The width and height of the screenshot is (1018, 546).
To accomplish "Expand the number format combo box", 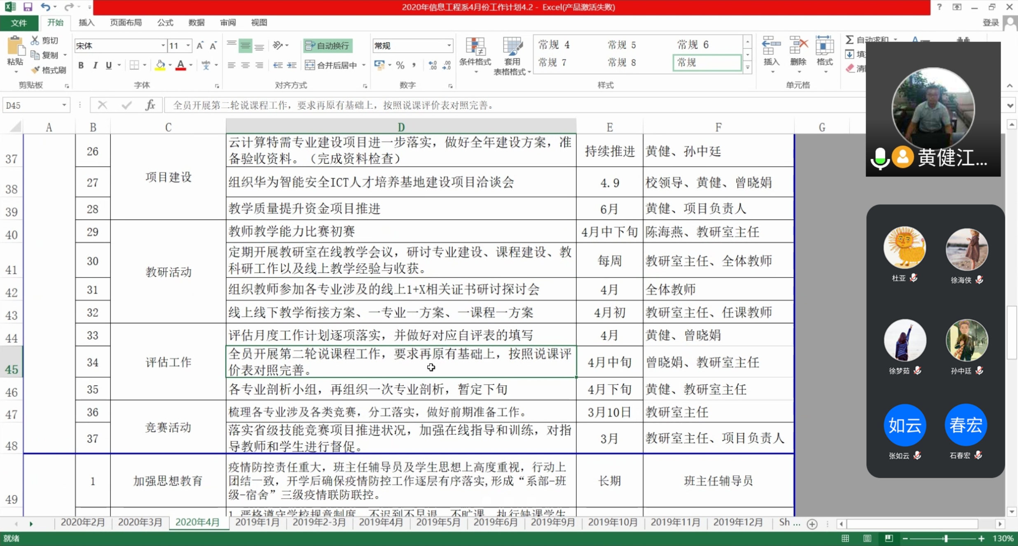I will [449, 46].
